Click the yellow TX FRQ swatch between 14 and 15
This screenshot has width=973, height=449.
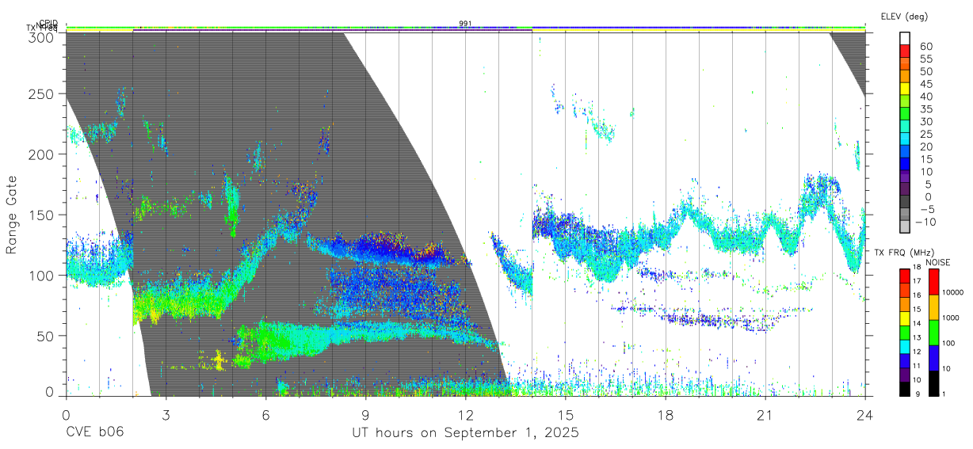pyautogui.click(x=905, y=318)
